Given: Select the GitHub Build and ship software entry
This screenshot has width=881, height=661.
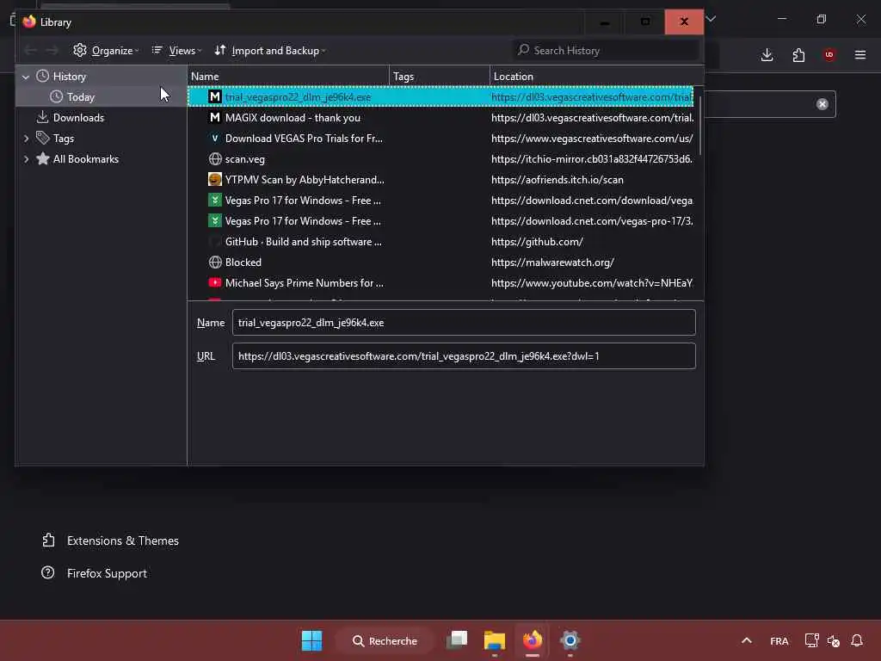Looking at the screenshot, I should 440,242.
